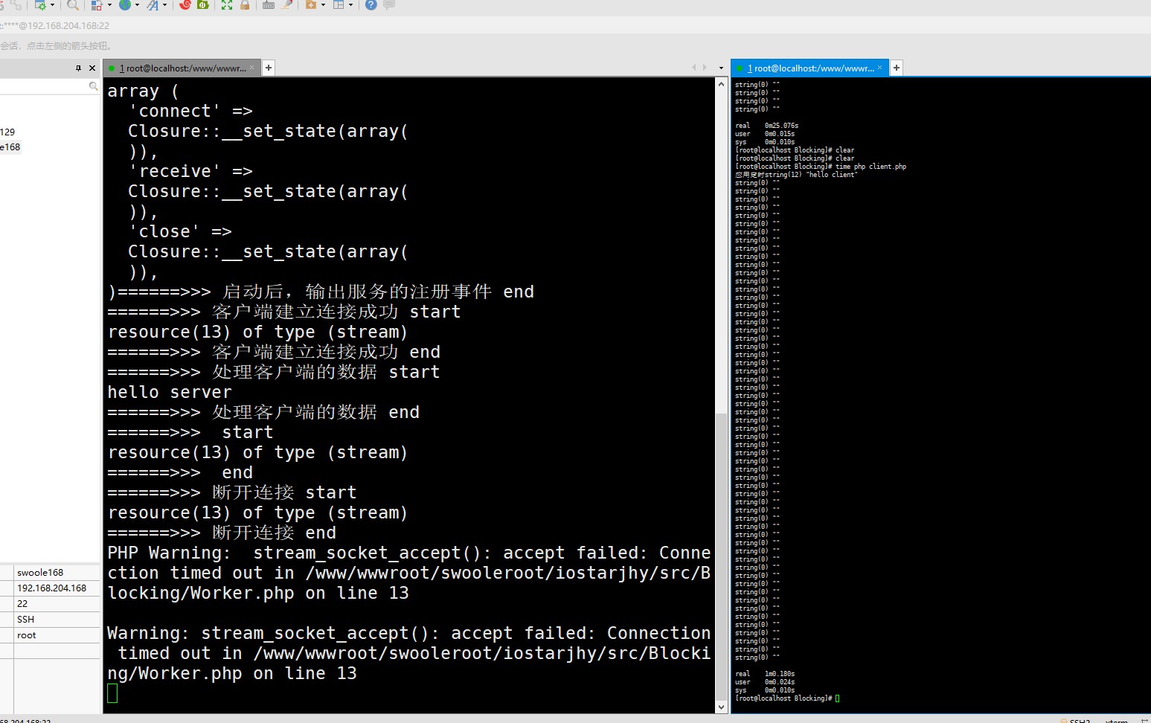Click the window layout toolbar icon
Viewport: 1151px width, 723px height.
(339, 4)
